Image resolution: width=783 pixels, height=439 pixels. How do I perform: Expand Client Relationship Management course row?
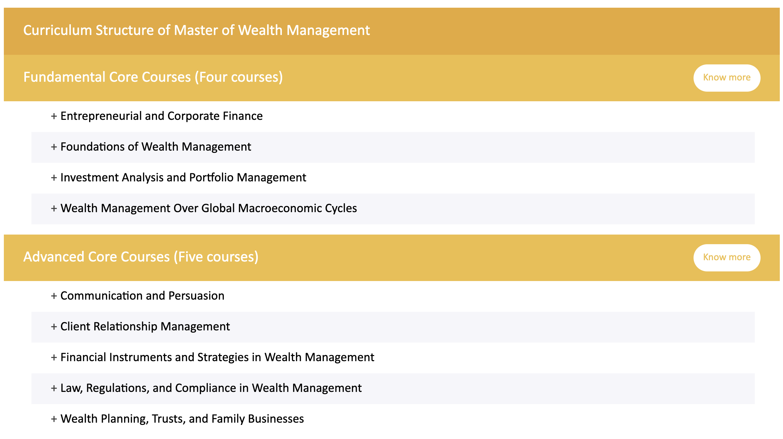pos(393,327)
